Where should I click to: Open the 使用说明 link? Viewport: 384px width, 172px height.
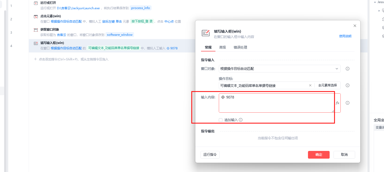click(345, 36)
